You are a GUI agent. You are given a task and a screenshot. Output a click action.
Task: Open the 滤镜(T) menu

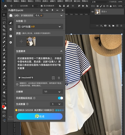click(x=53, y=1)
